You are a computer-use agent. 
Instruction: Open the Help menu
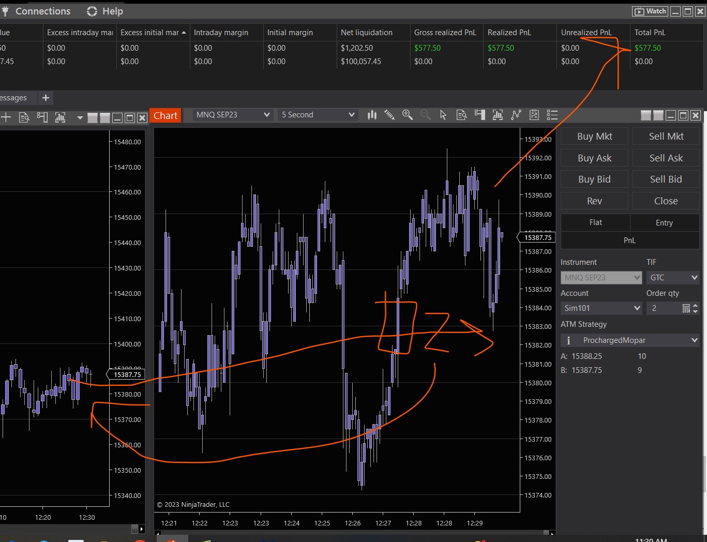click(113, 11)
